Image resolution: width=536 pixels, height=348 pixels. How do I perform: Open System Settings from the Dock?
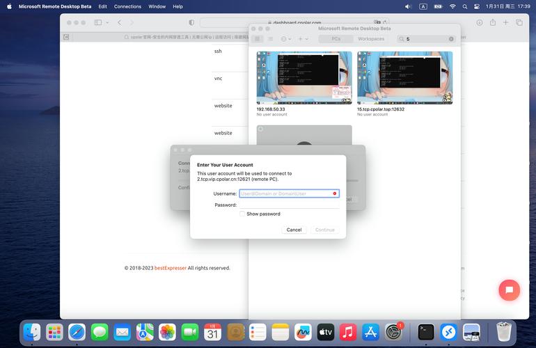[x=395, y=332]
